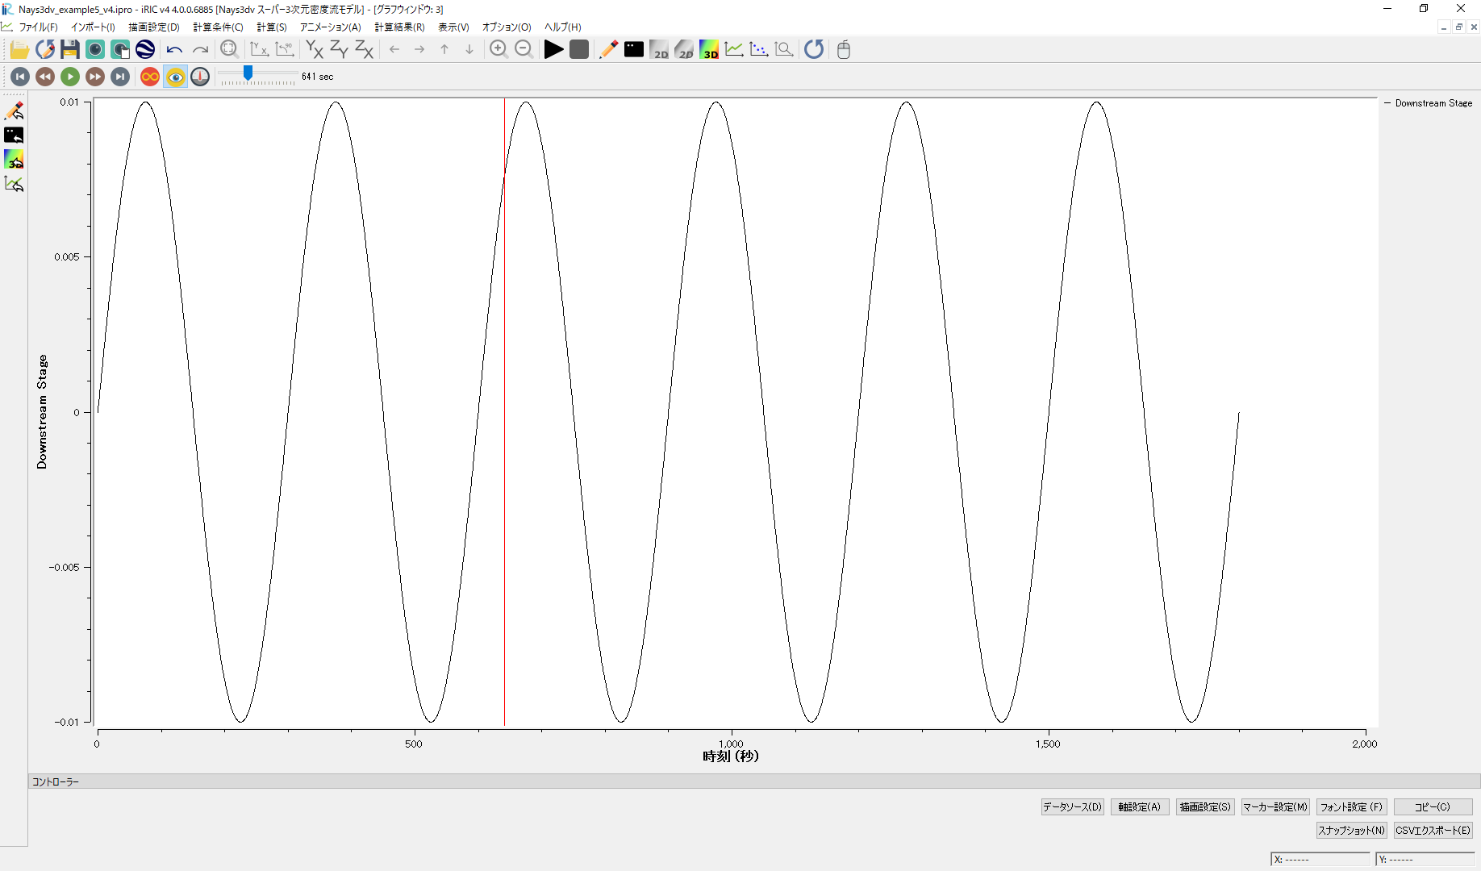Move view down with arrow icon
The image size is (1481, 871).
coord(469,50)
